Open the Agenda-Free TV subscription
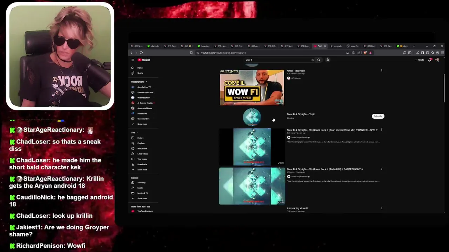 pos(144,87)
